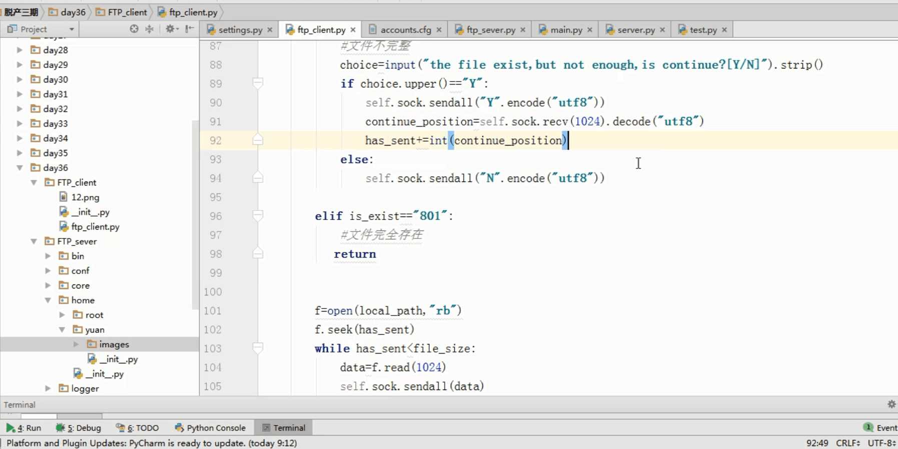Click line number 101 in the gutter

coord(213,310)
